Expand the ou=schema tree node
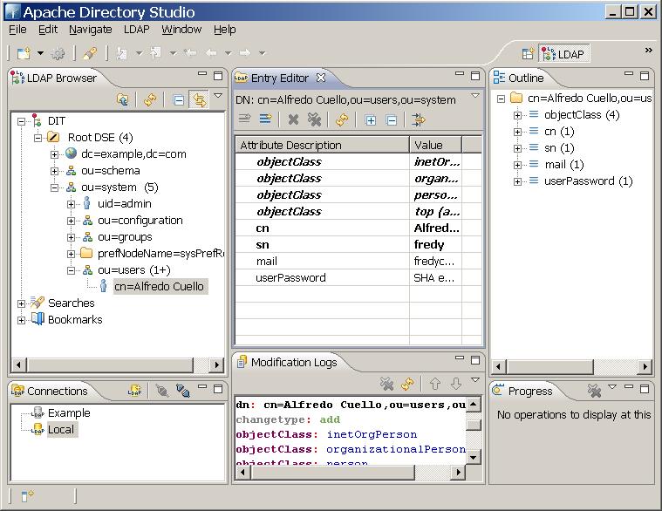 pyautogui.click(x=55, y=171)
